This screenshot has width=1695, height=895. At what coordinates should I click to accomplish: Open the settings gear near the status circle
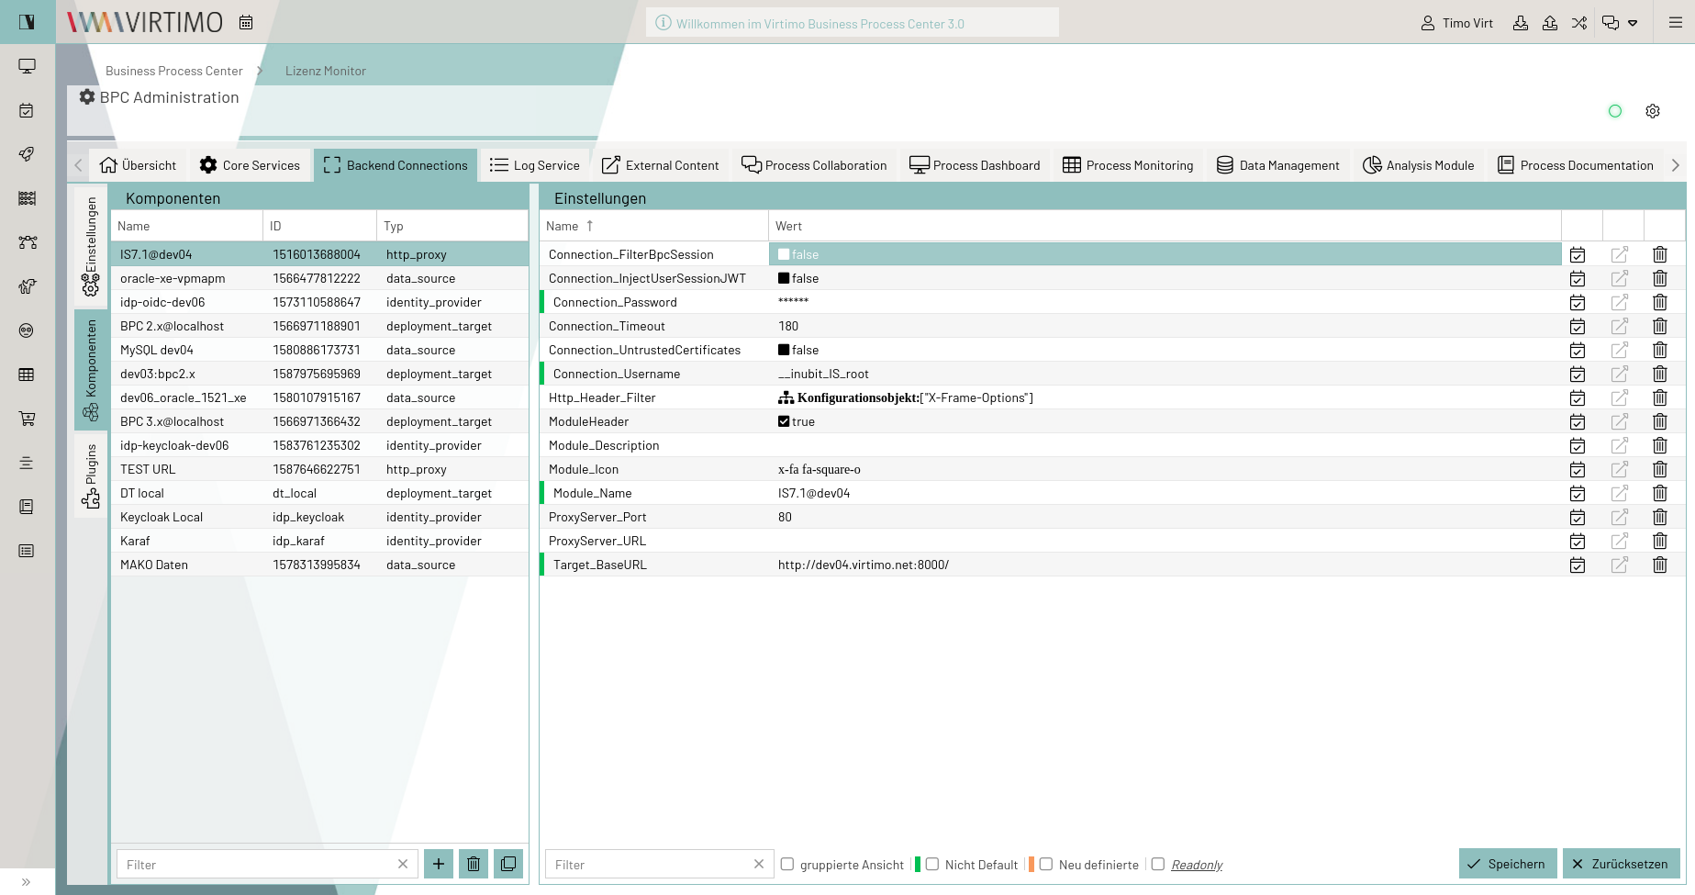(1653, 111)
